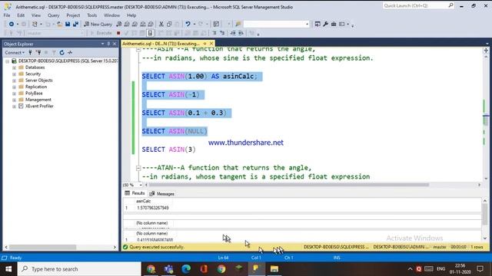
Task: Click in the Quick Launch search field
Action: click(x=415, y=5)
